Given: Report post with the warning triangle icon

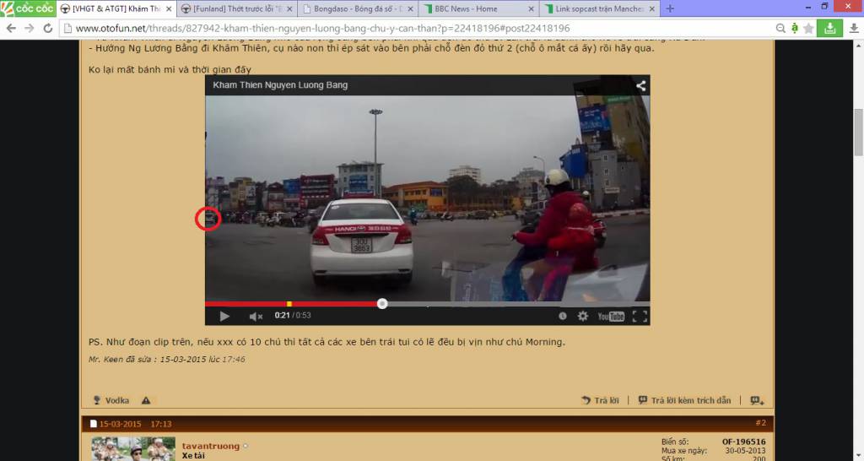Looking at the screenshot, I should click(x=146, y=400).
